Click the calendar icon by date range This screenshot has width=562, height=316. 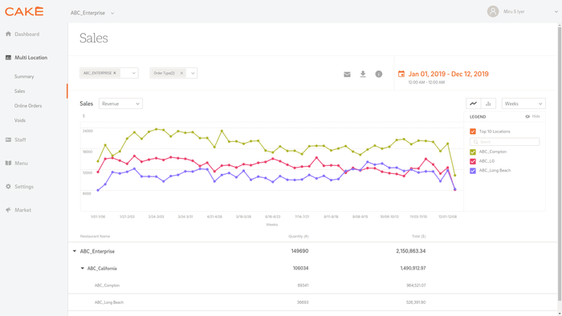click(401, 74)
